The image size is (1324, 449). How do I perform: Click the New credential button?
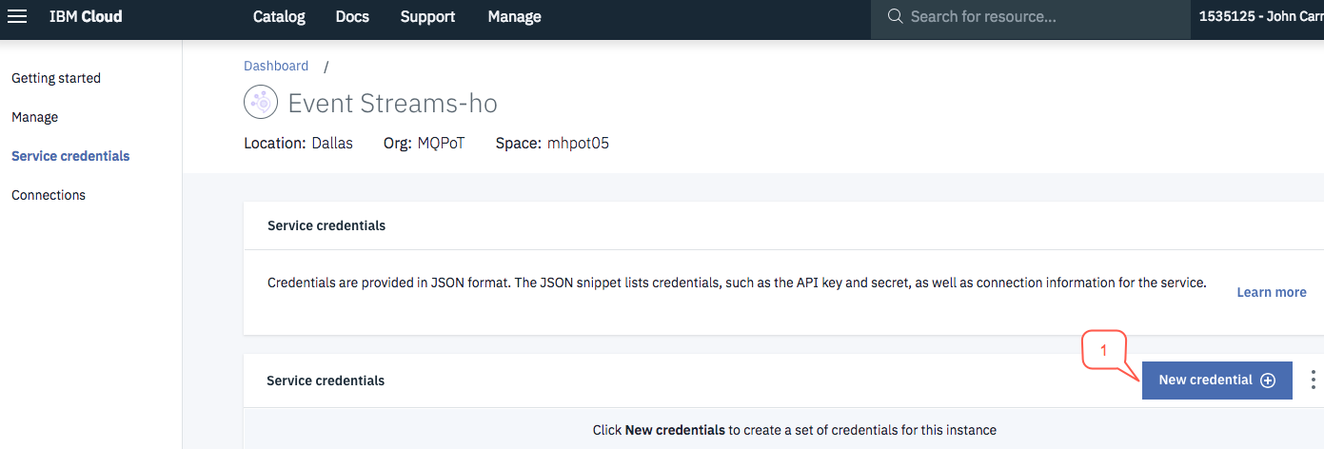pyautogui.click(x=1217, y=380)
